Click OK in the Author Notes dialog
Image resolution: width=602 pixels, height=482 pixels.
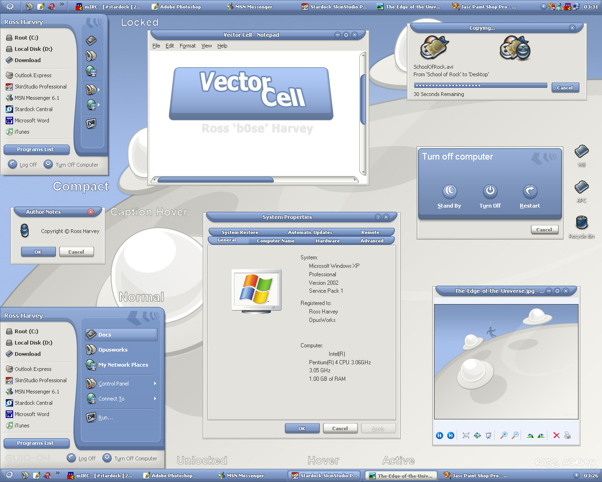point(38,252)
